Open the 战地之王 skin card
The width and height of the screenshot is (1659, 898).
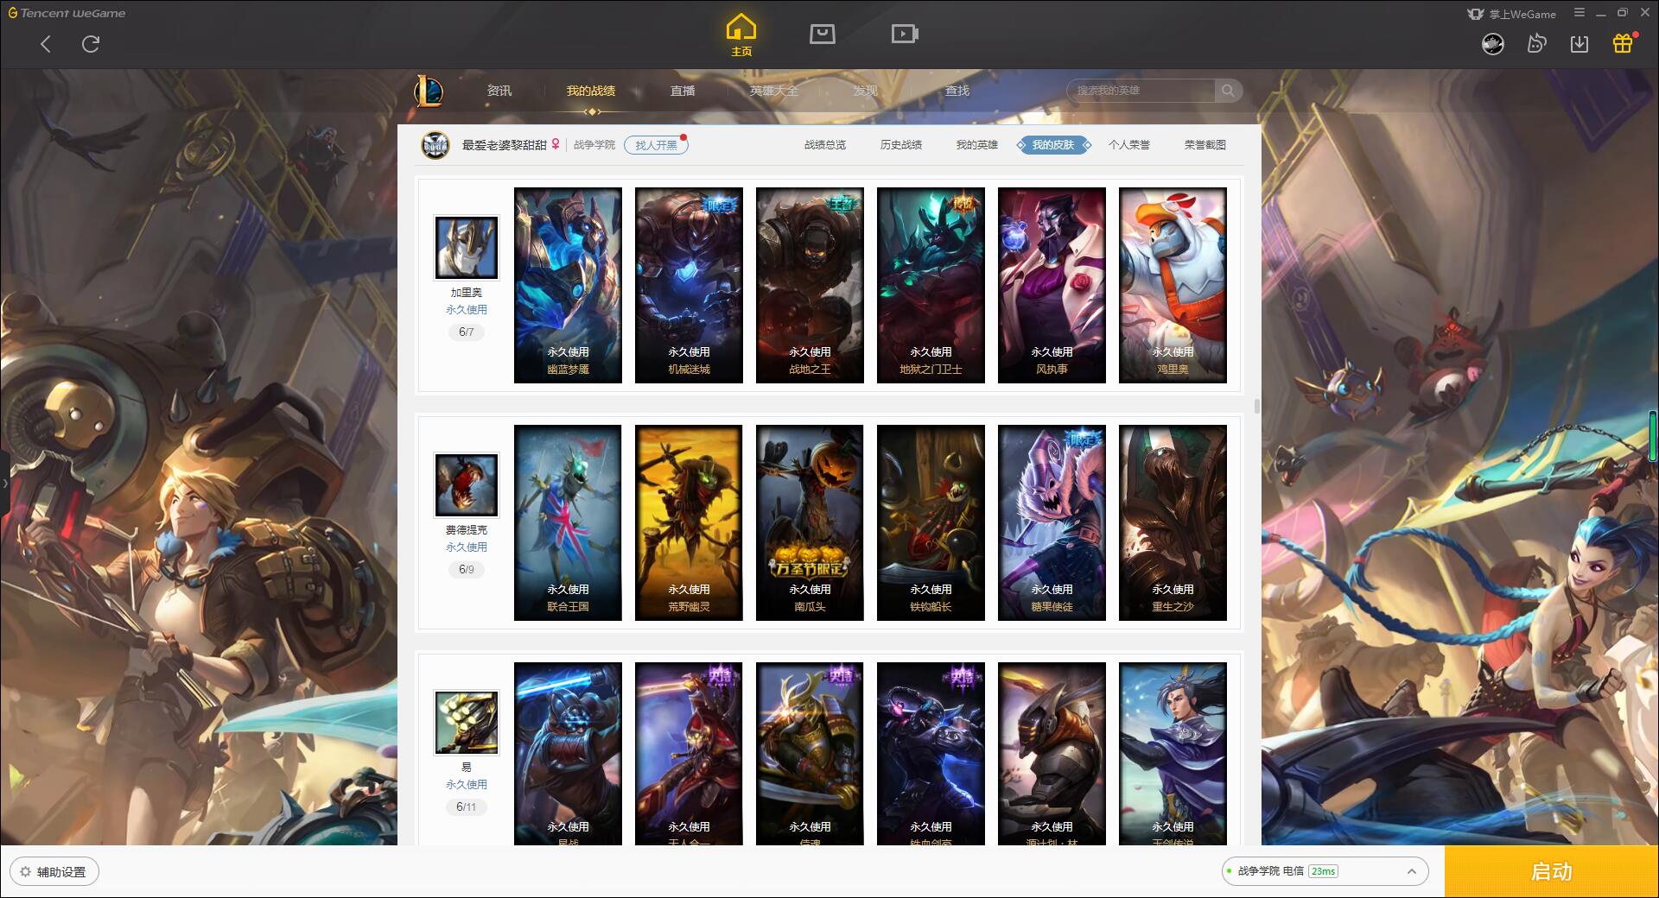click(x=810, y=285)
